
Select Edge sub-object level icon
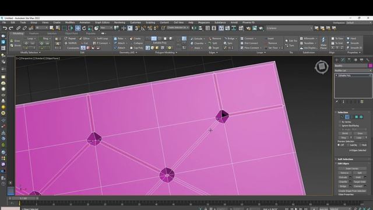tap(347, 117)
